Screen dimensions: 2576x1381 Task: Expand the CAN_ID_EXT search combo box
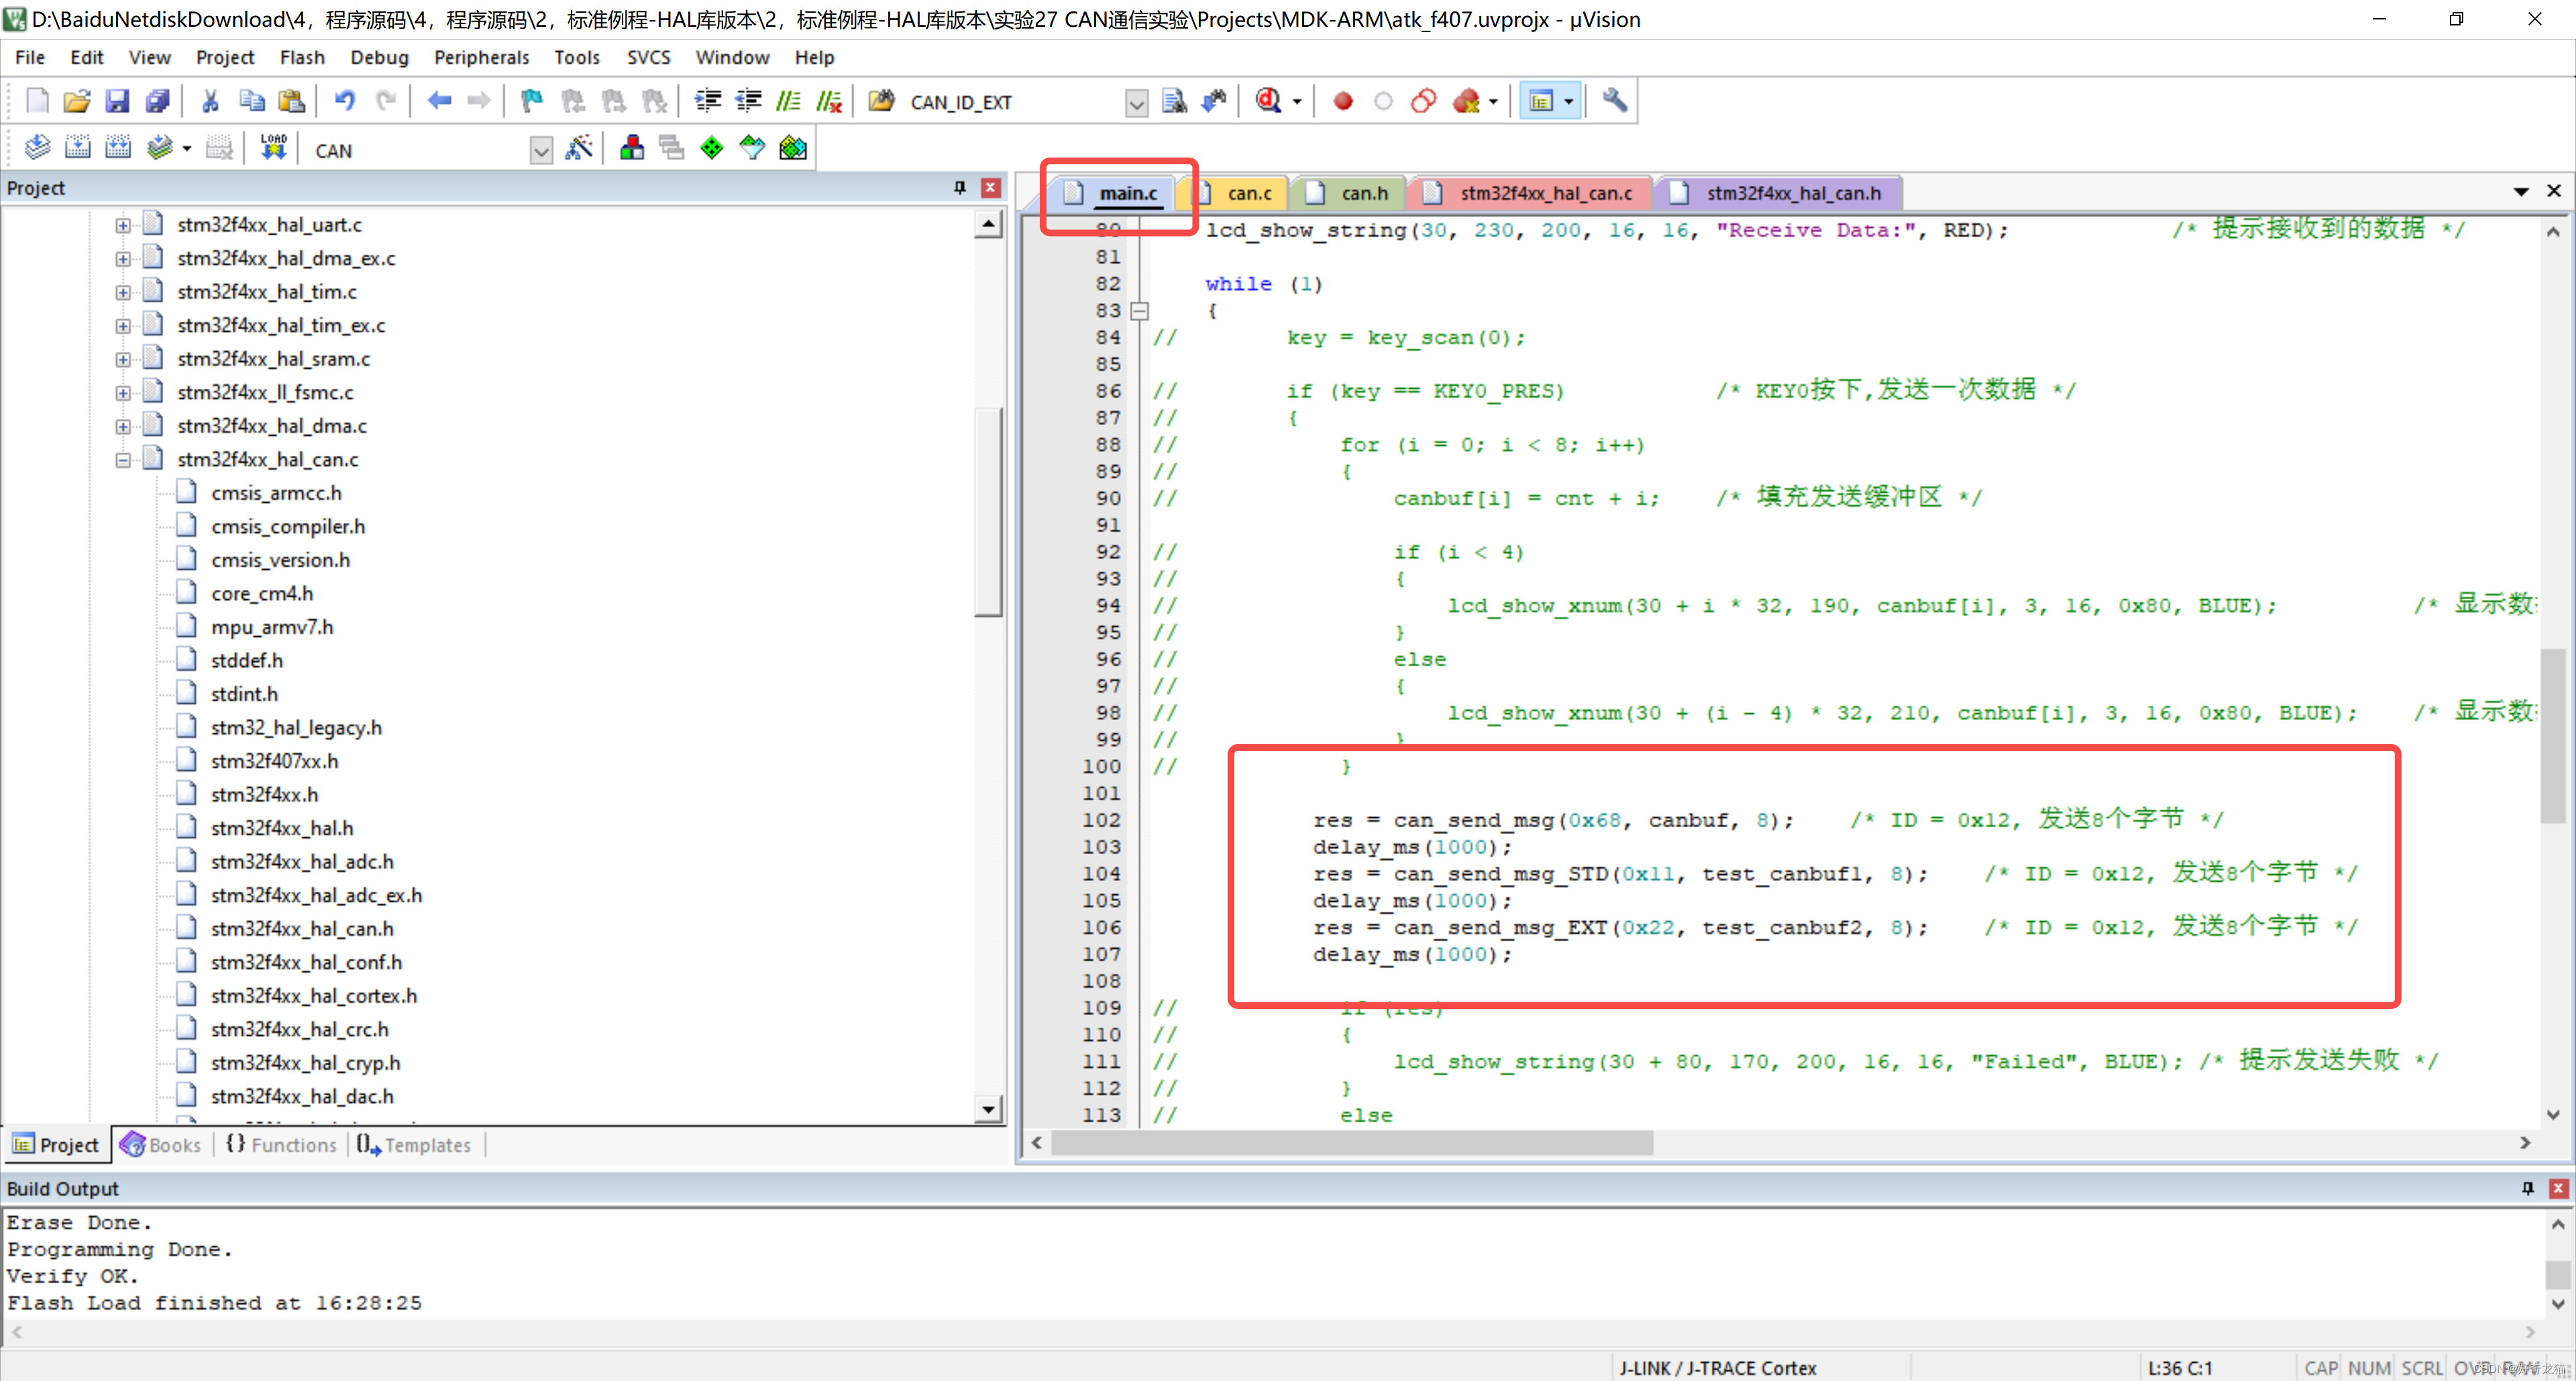point(1136,103)
